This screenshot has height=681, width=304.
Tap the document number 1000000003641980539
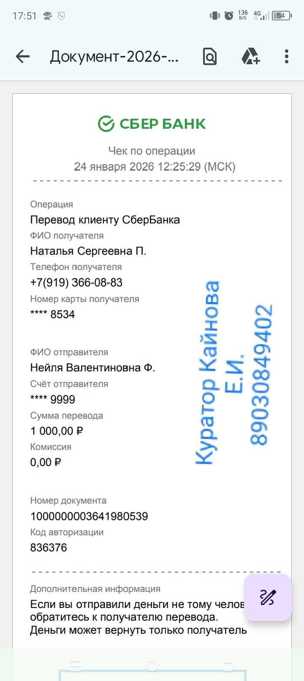click(x=89, y=516)
